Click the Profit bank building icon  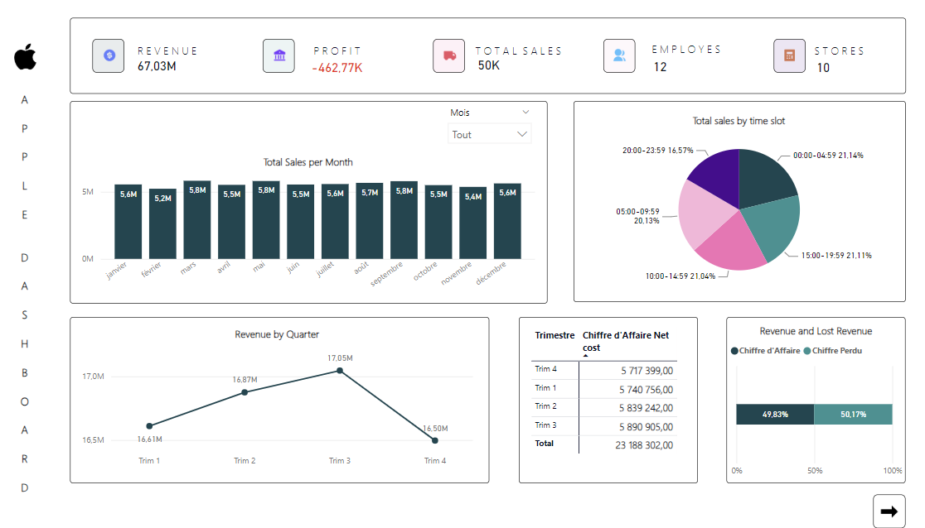coord(278,55)
